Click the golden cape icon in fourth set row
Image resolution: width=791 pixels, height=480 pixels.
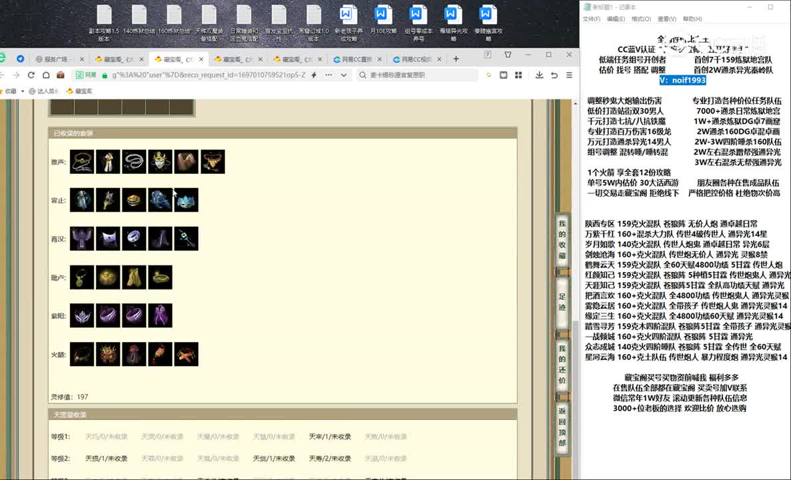(x=134, y=277)
